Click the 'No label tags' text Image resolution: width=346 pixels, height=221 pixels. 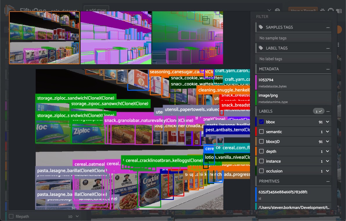tap(271, 59)
